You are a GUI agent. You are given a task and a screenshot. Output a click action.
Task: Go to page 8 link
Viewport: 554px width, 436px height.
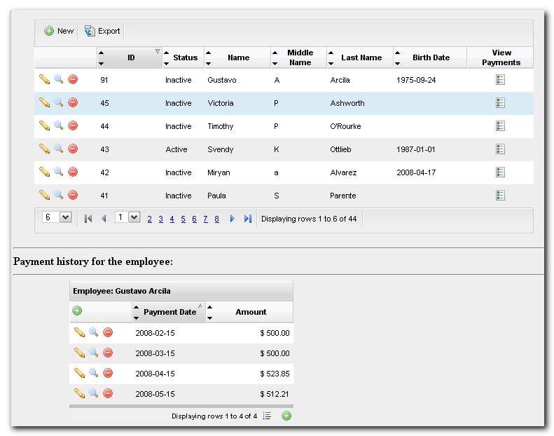click(216, 219)
